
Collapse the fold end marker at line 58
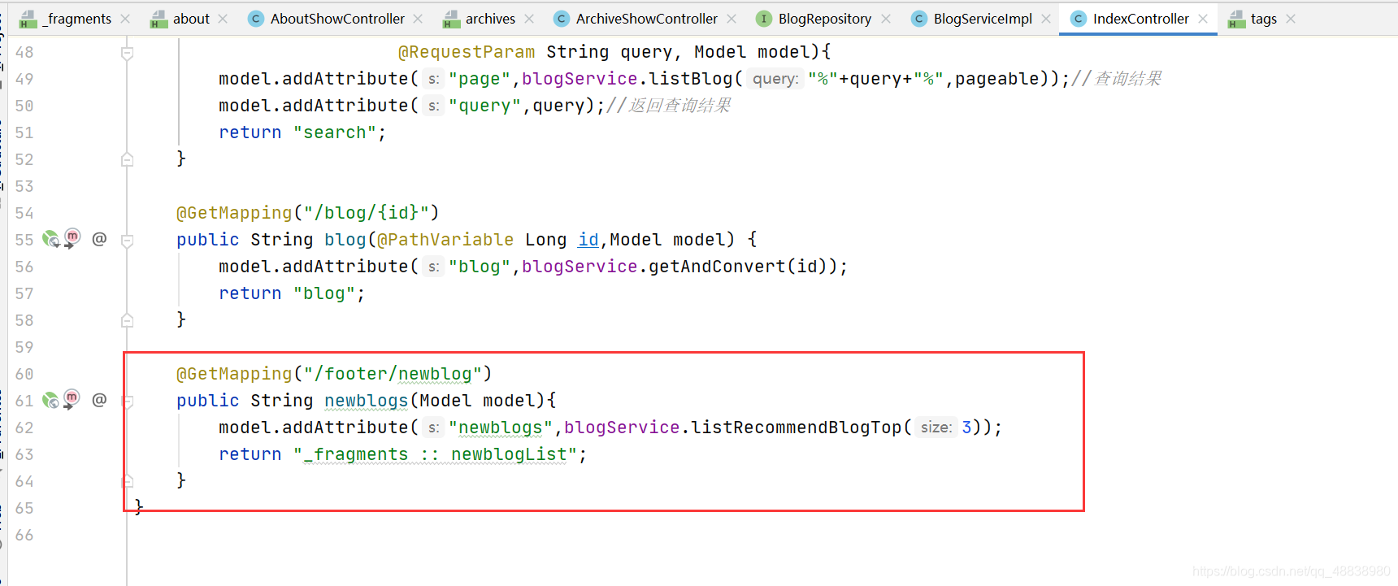127,320
